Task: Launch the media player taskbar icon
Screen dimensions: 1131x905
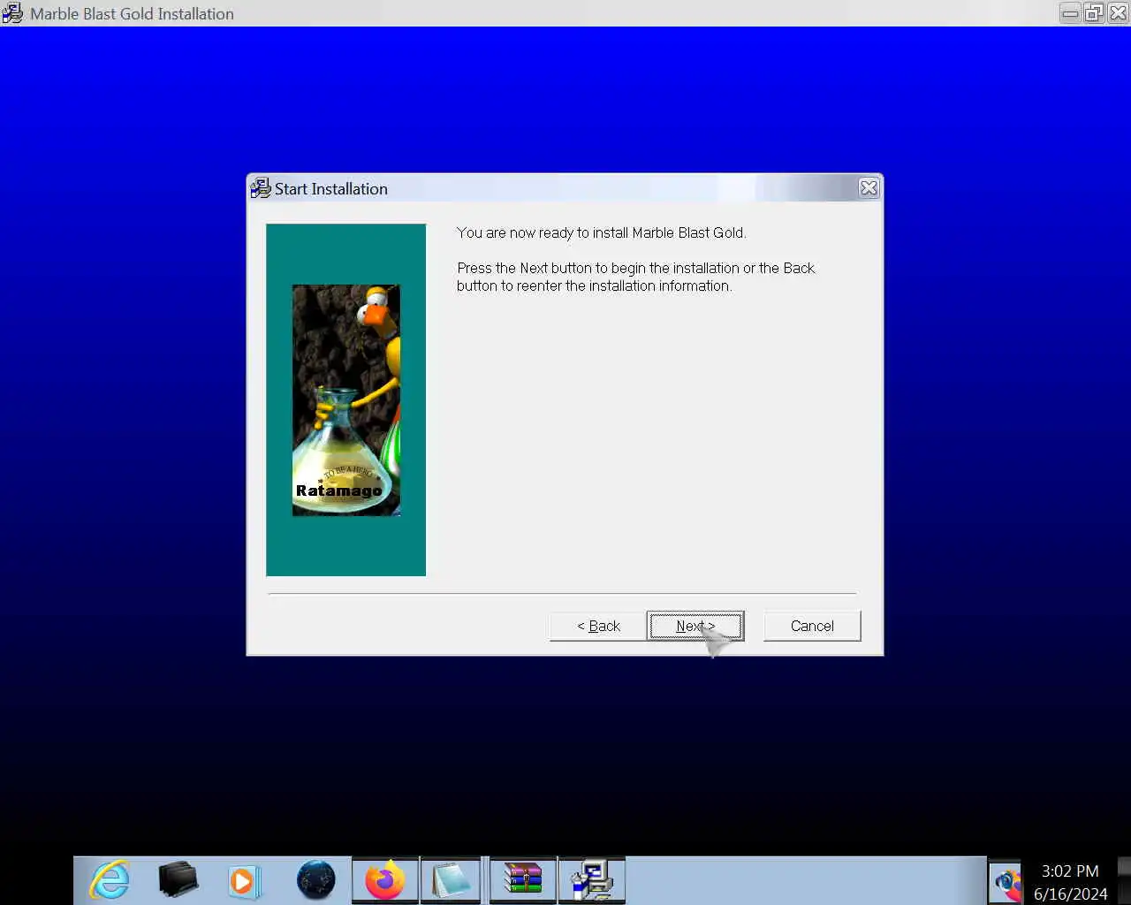Action: pos(244,881)
